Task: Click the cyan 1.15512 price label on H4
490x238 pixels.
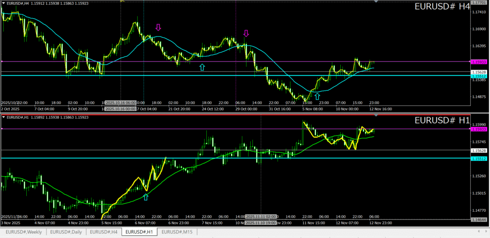Action: [479, 76]
